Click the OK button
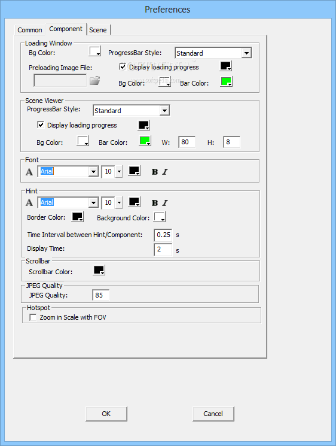Screen dimensions: 336x446 tap(106, 414)
